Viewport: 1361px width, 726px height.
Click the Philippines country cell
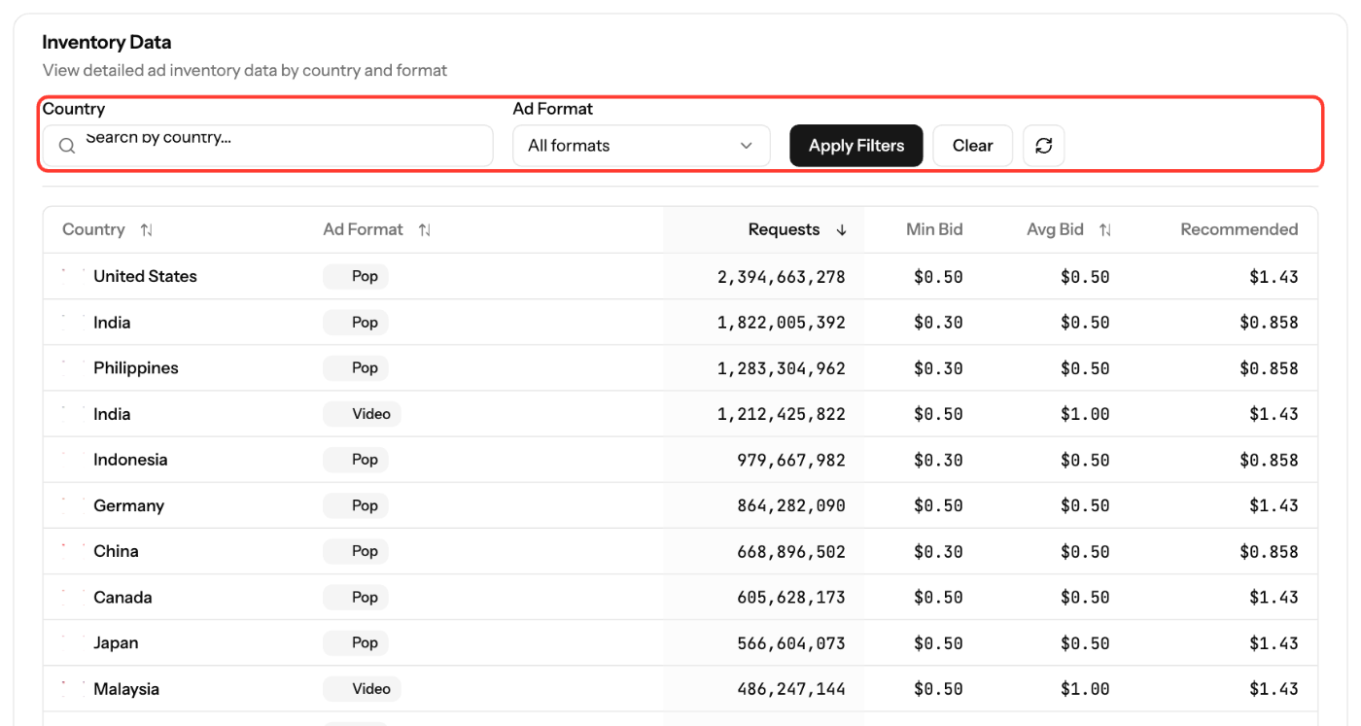136,368
